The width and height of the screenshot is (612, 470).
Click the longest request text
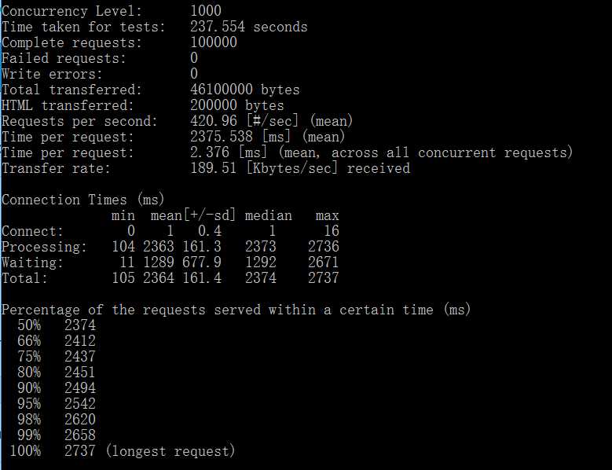(170, 451)
